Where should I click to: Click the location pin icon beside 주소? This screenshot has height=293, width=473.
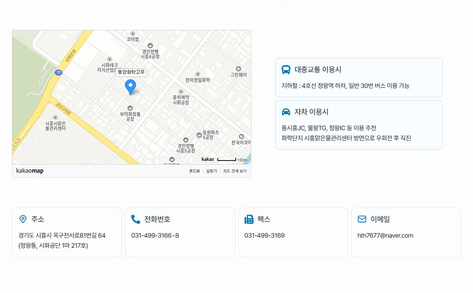[x=23, y=219]
